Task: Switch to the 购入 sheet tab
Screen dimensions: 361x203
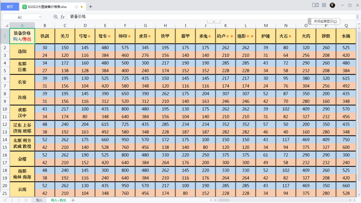Action: [x=39, y=200]
